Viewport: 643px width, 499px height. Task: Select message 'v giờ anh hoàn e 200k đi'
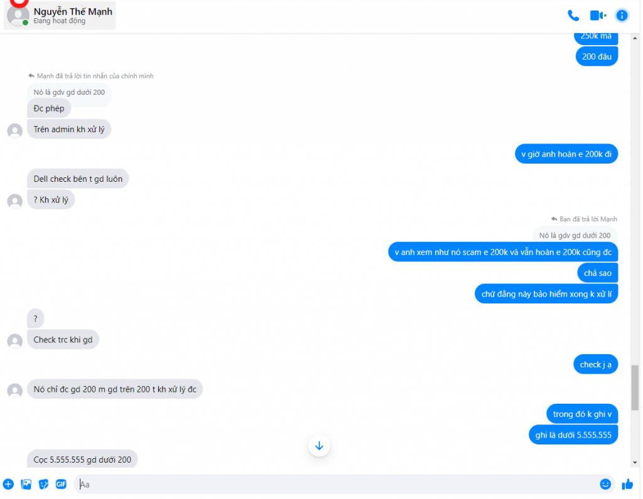(x=566, y=154)
